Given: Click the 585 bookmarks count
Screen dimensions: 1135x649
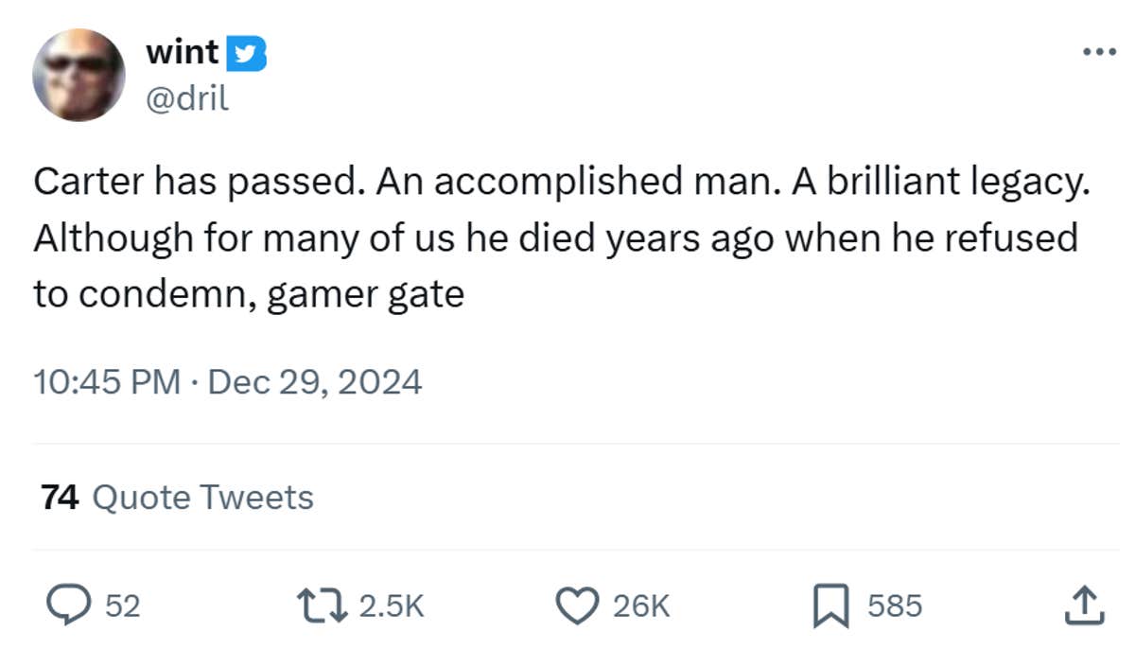Looking at the screenshot, I should pos(894,606).
